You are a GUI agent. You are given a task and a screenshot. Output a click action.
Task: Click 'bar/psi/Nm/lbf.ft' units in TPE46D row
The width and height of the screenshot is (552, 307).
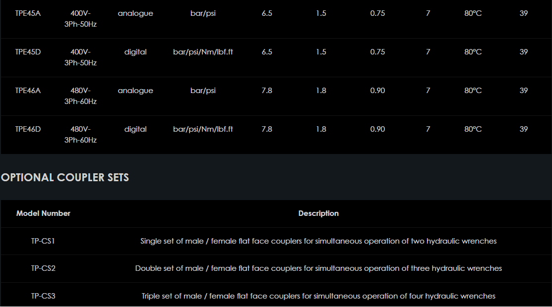tap(203, 129)
